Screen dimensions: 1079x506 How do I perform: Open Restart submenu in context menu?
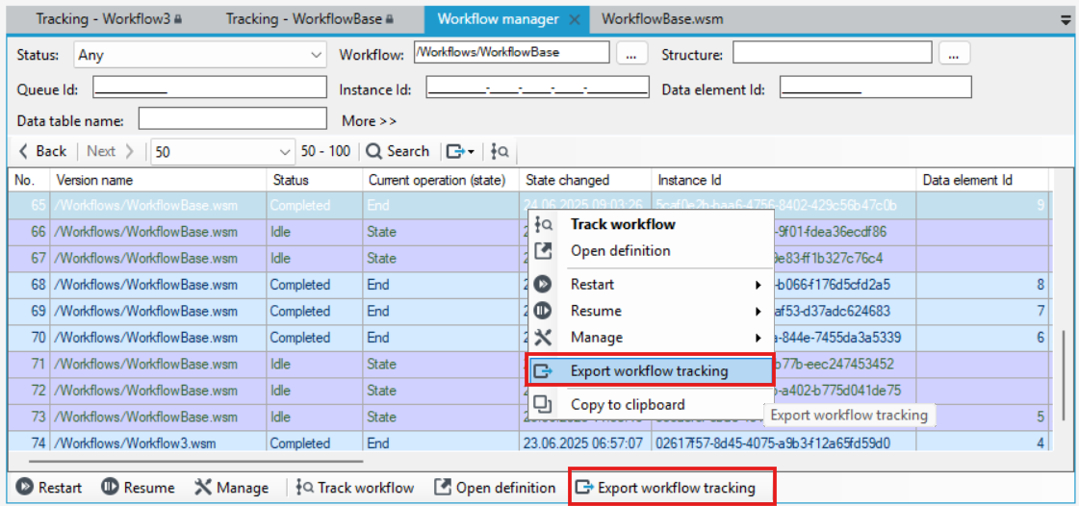click(650, 284)
